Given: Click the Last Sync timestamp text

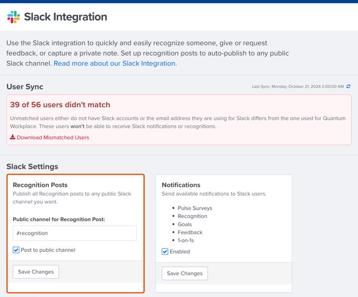Looking at the screenshot, I should tap(298, 86).
